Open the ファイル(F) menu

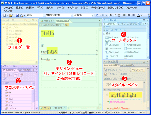8,8
